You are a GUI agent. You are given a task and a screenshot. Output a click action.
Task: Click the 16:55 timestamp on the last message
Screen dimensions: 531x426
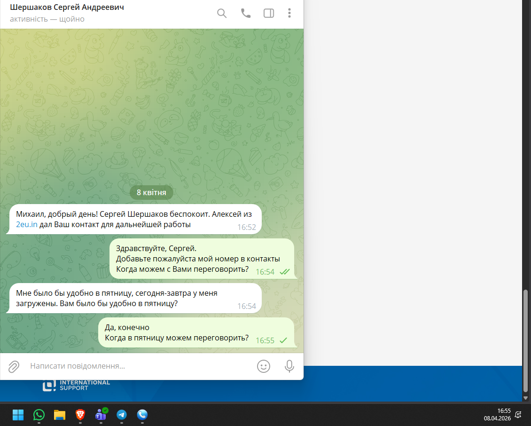click(x=265, y=340)
